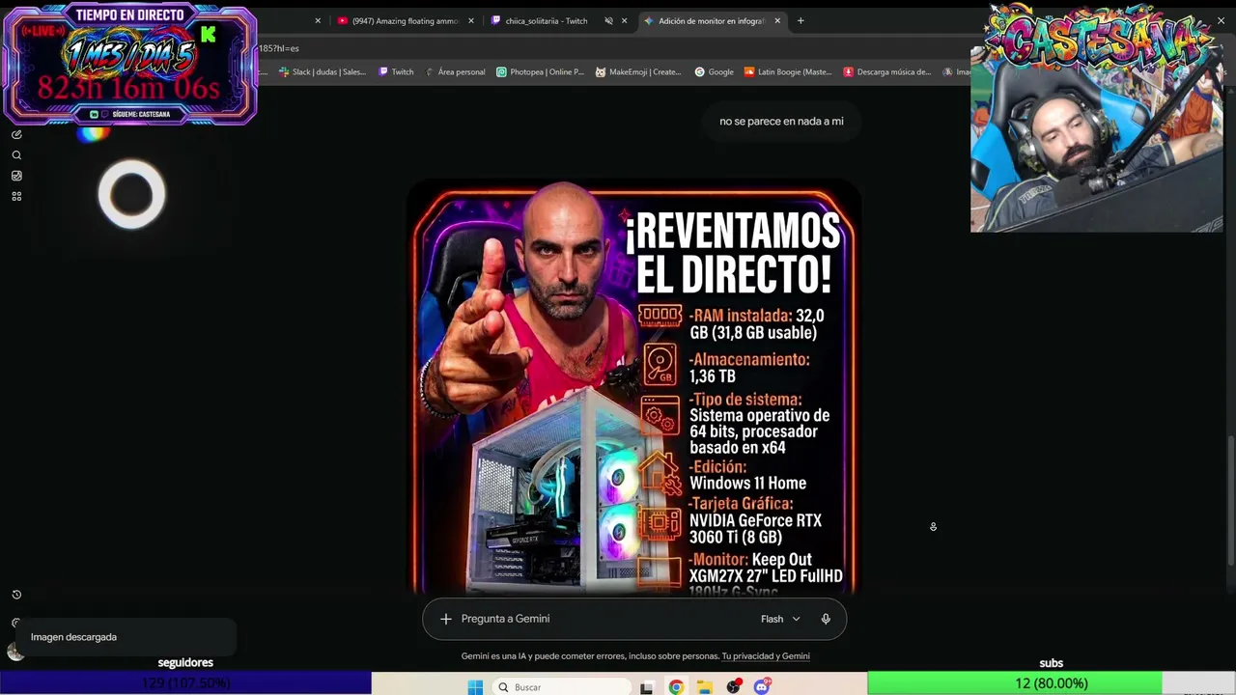Open OBS Studio from the taskbar
The image size is (1236, 695).
coord(734,687)
